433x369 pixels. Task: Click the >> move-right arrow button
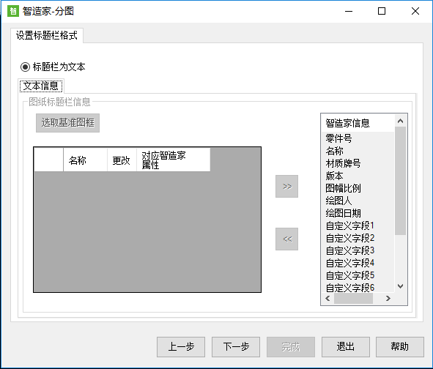point(286,186)
